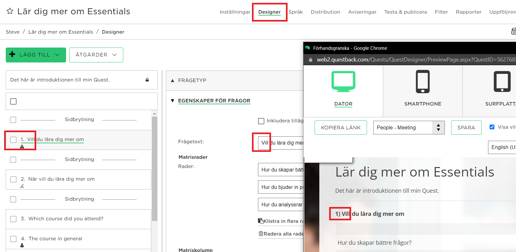516x252 pixels.
Task: Click the plus icon on Lägg till button
Action: tap(12, 54)
